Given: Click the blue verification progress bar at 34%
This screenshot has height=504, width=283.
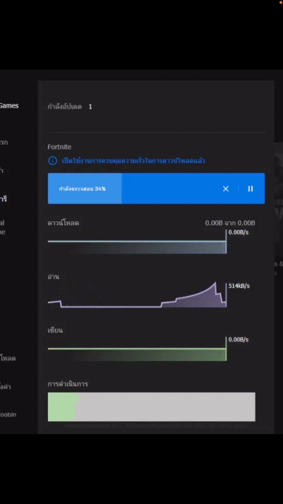Looking at the screenshot, I should [156, 188].
